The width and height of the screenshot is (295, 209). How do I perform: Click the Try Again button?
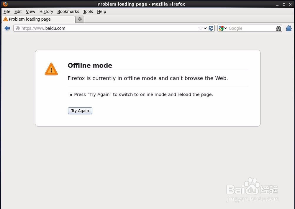[x=80, y=111]
